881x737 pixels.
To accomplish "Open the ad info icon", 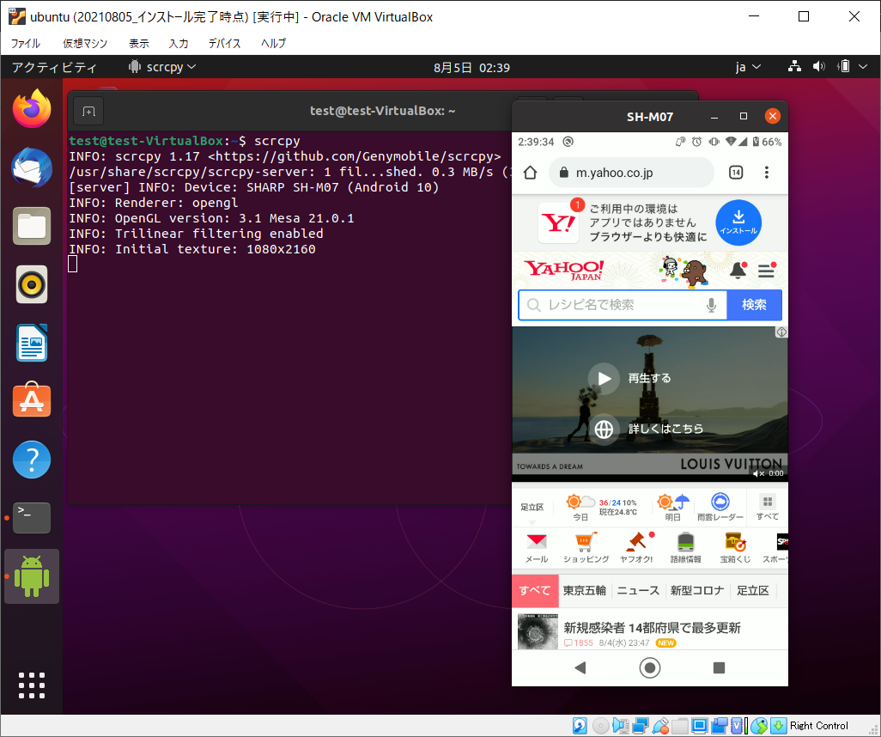I will click(x=781, y=332).
